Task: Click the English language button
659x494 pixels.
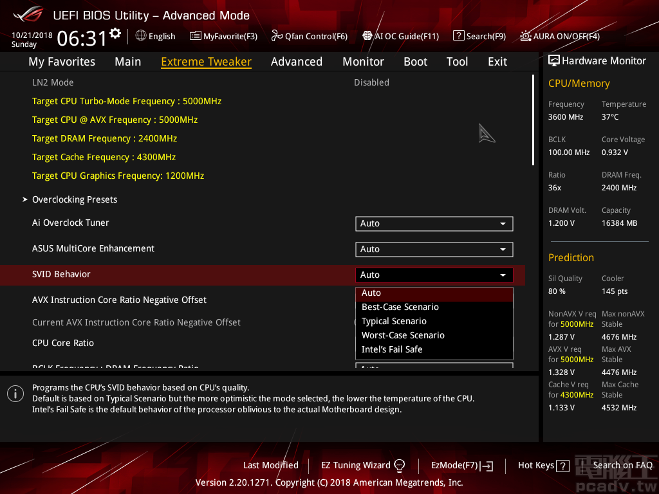Action: (x=156, y=36)
